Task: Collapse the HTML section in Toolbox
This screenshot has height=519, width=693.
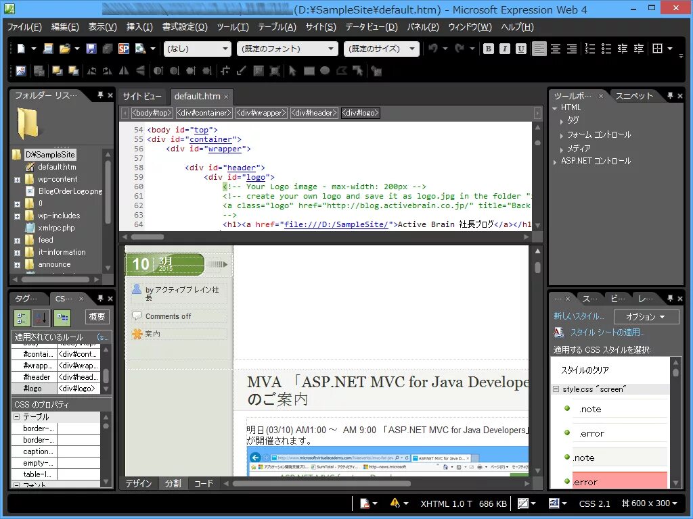Action: (x=555, y=108)
